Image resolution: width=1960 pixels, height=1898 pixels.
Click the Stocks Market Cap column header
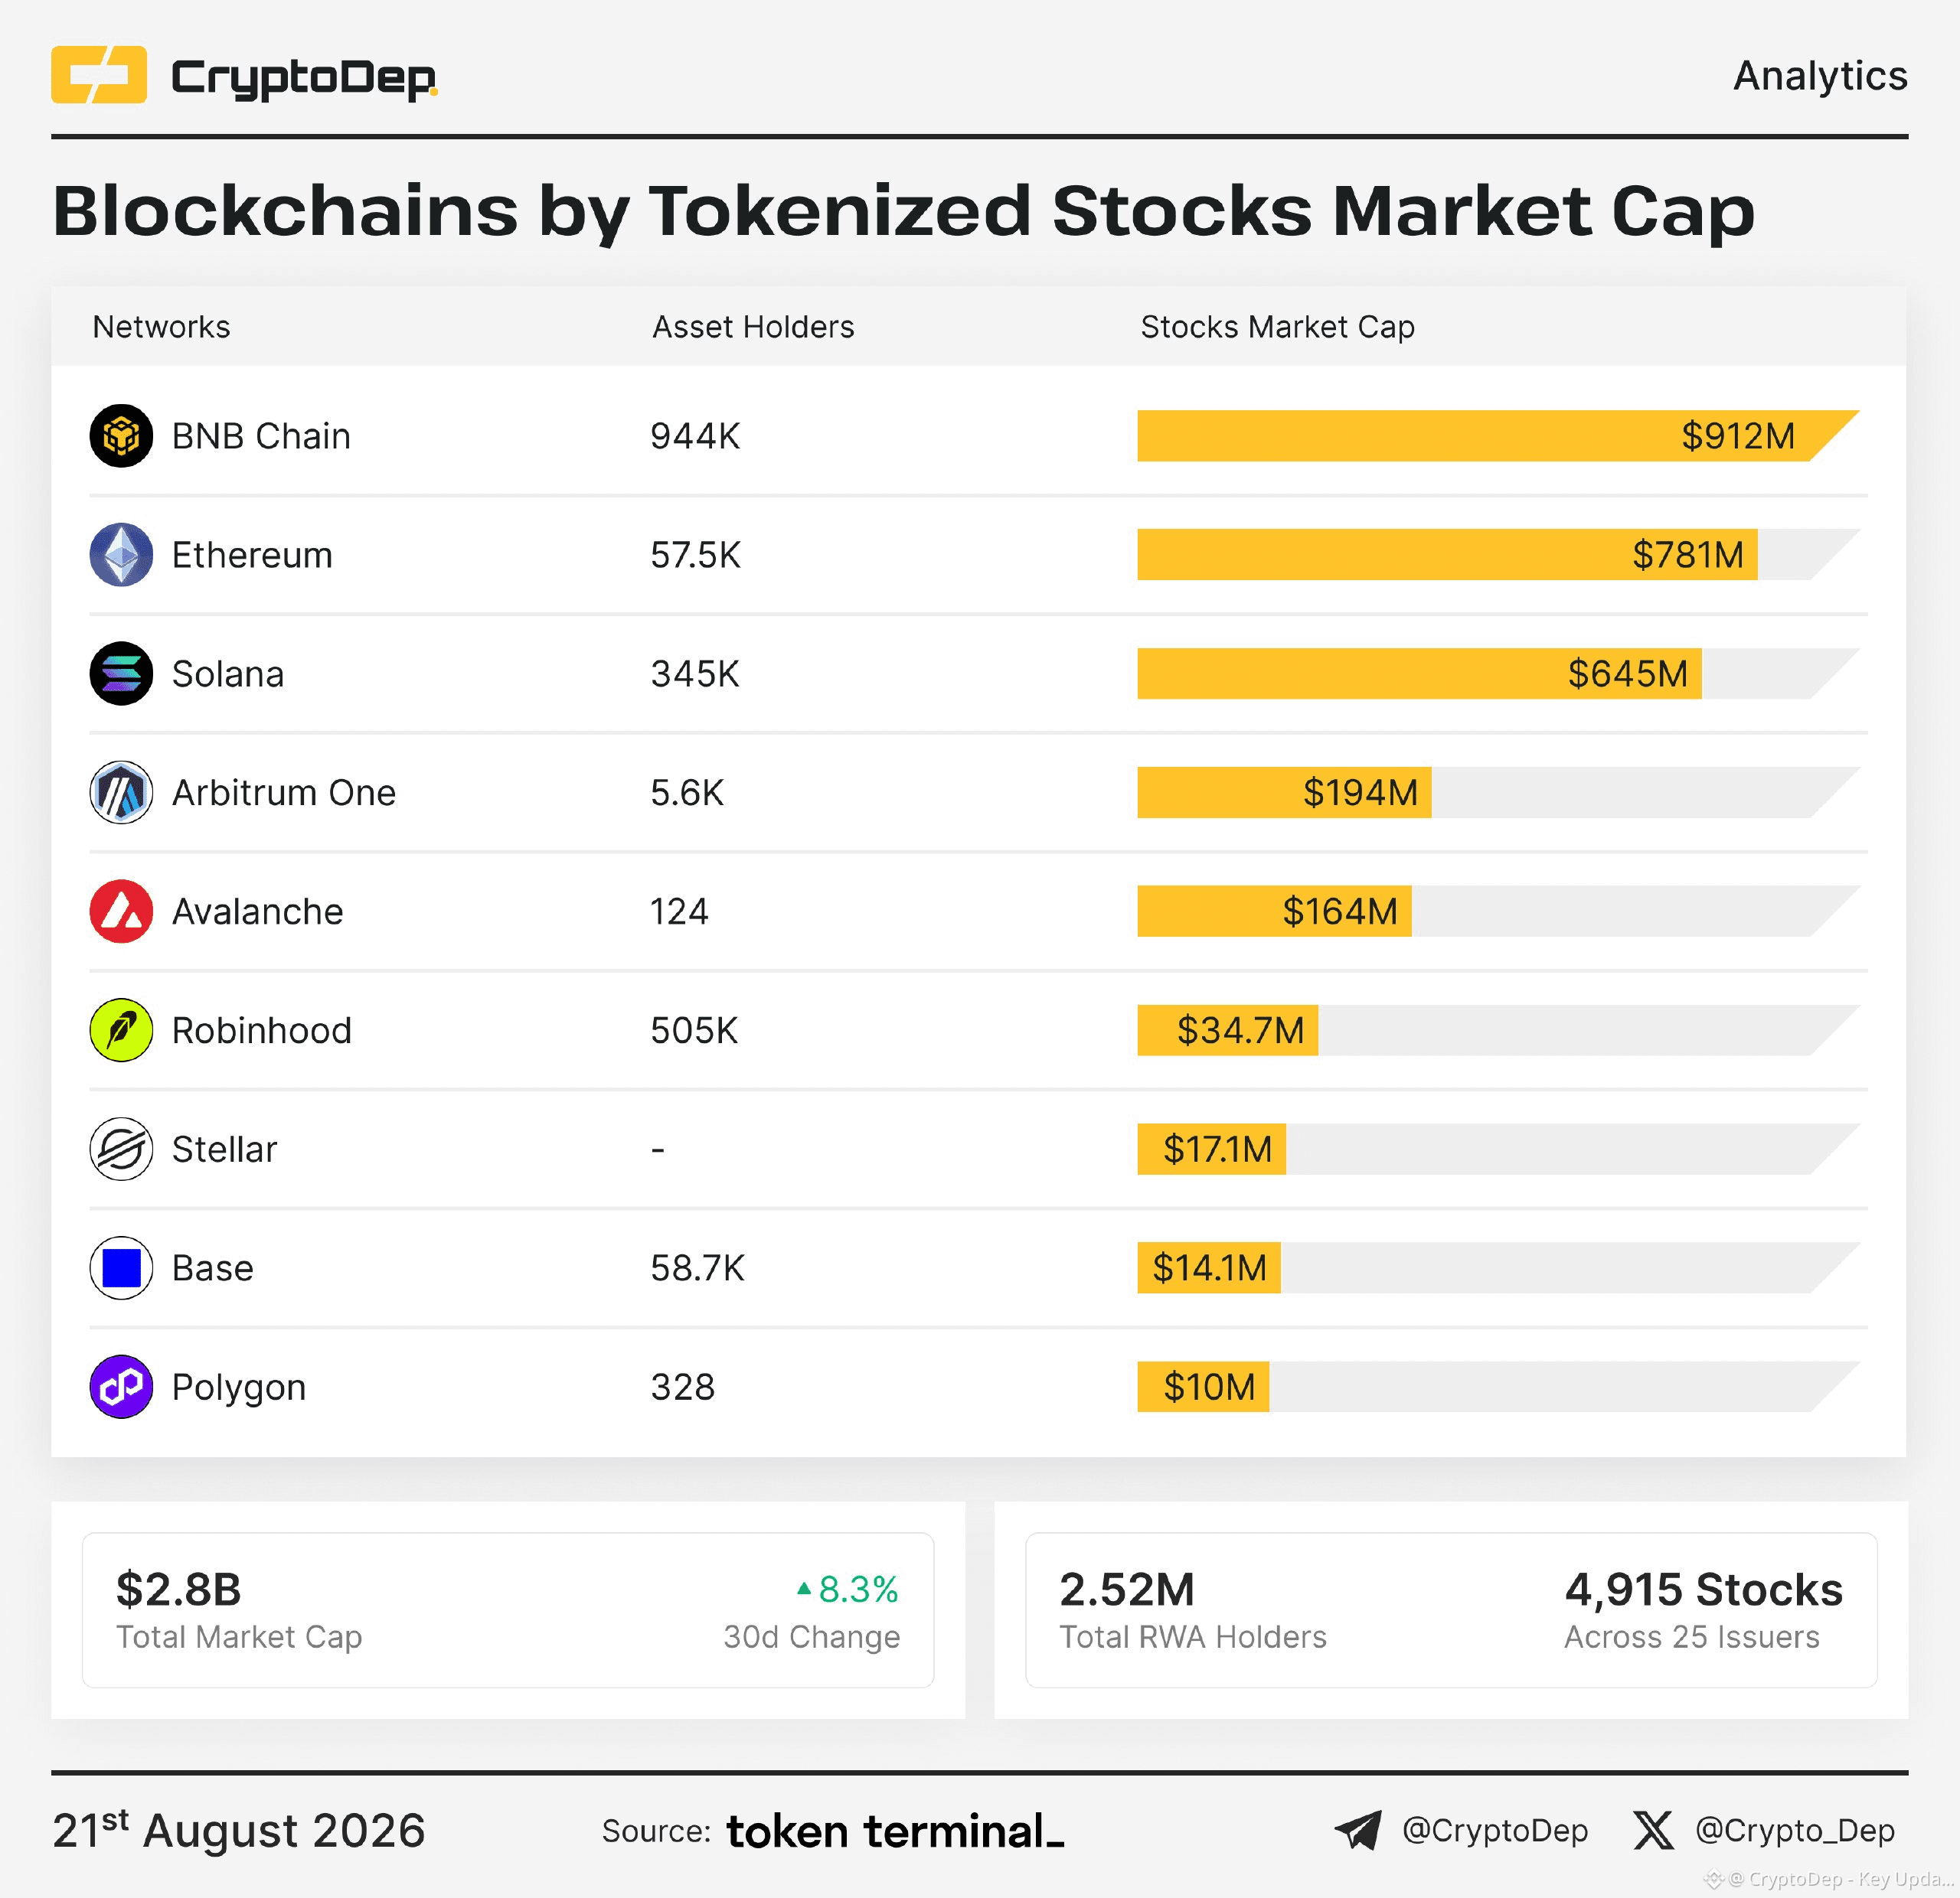pos(1278,327)
